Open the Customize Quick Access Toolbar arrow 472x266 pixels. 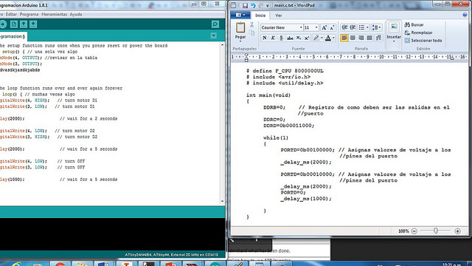[267, 6]
